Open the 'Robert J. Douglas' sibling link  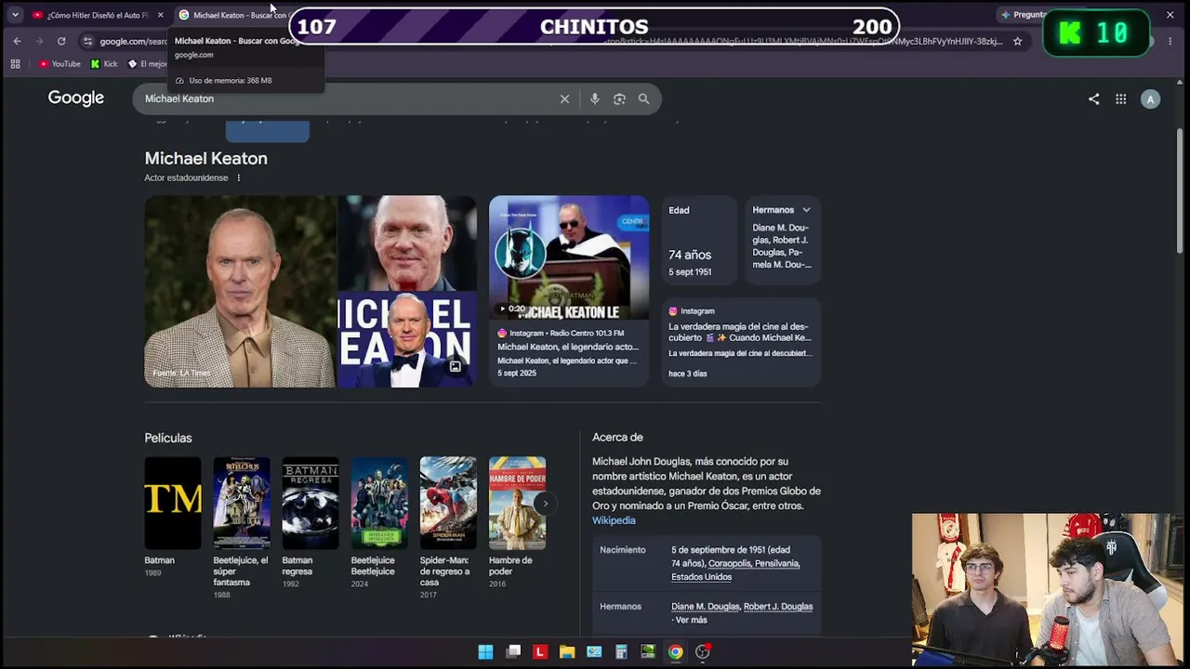tap(778, 607)
